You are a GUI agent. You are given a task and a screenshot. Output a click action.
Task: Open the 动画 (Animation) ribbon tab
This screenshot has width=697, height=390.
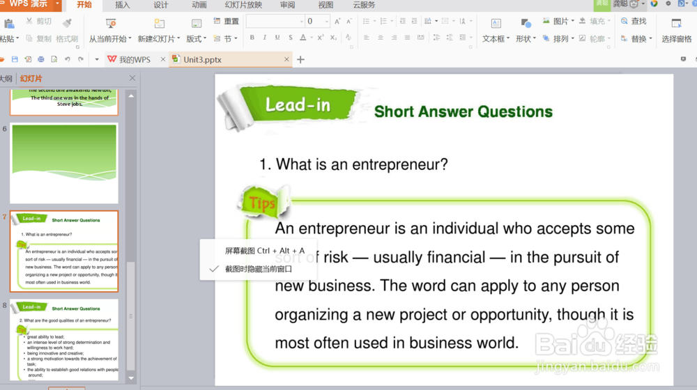pyautogui.click(x=199, y=5)
